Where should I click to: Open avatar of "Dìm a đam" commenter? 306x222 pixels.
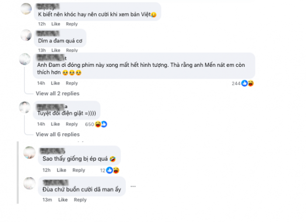point(26,35)
